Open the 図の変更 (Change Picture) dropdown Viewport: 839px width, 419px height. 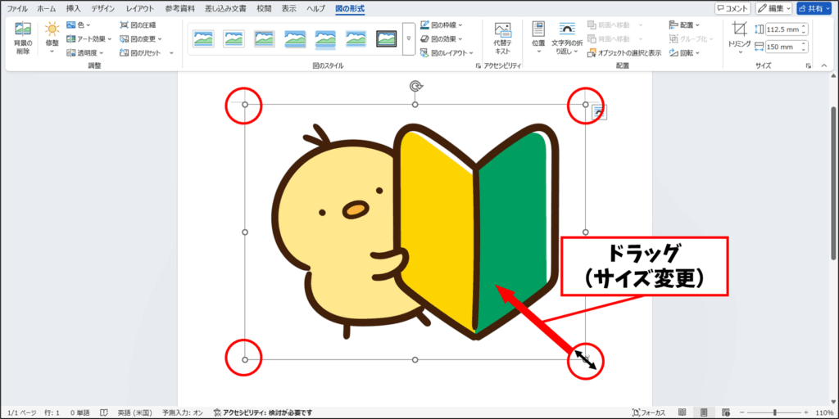point(141,38)
